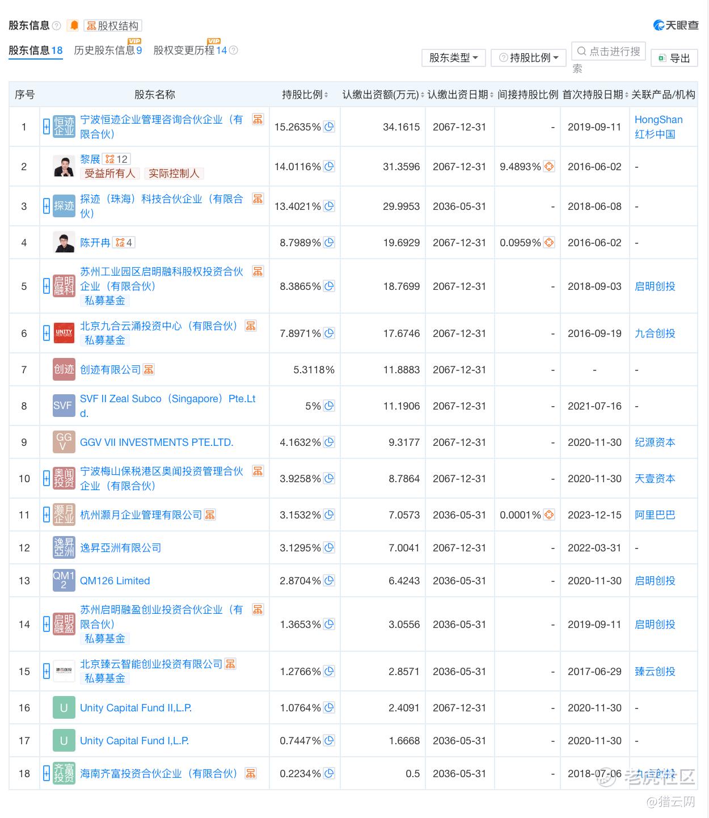The image size is (709, 818).
Task: Click pie chart icon next to 2.8704%
Action: [x=329, y=581]
